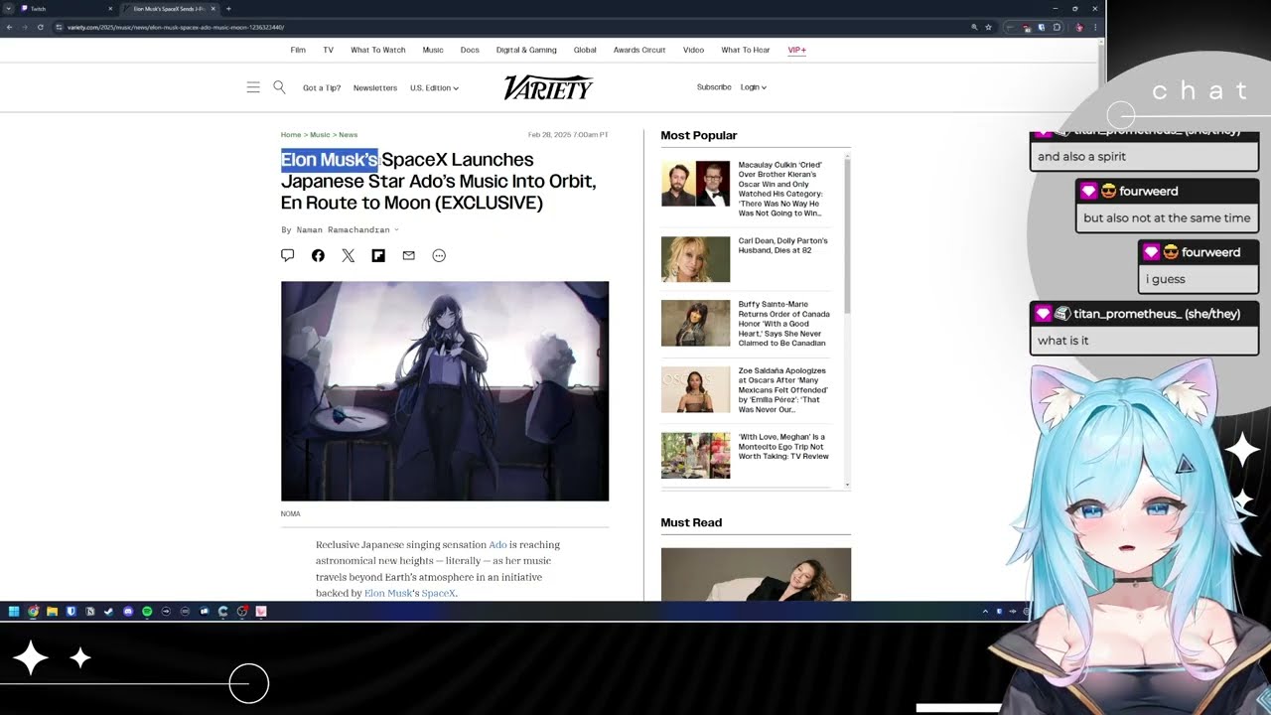Open Digital & Gaming section
This screenshot has width=1271, height=715.
tap(526, 50)
